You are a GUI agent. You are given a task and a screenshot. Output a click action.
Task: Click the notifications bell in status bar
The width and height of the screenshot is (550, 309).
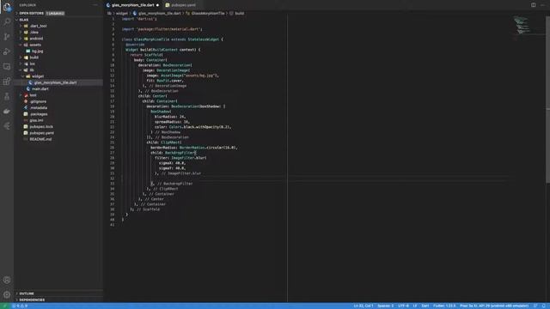[544, 306]
